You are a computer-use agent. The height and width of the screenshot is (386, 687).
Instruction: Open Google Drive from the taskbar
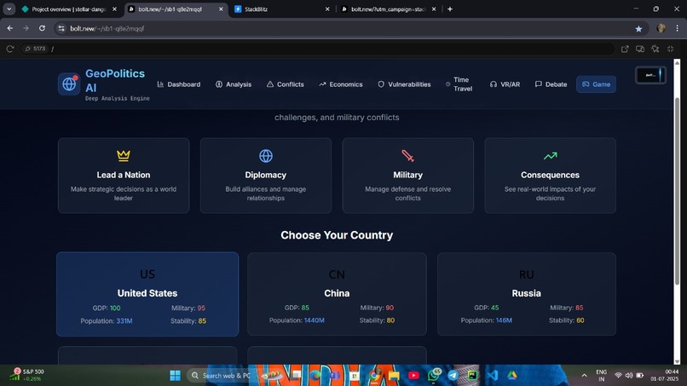511,376
